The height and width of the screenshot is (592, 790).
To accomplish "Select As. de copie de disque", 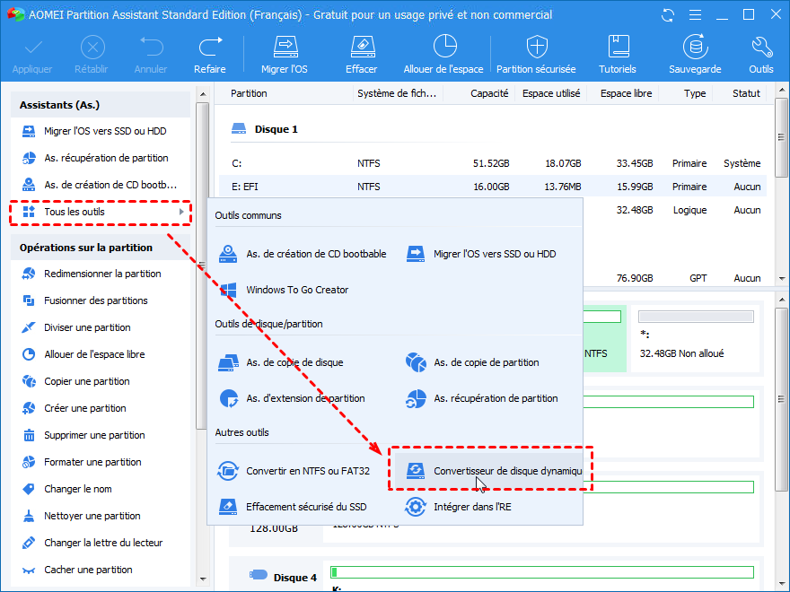I will pos(281,362).
